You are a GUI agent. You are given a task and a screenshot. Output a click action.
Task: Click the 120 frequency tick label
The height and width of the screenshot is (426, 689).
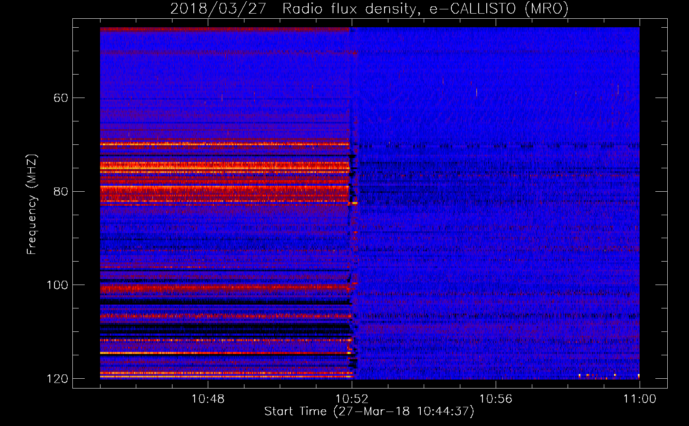click(x=57, y=379)
